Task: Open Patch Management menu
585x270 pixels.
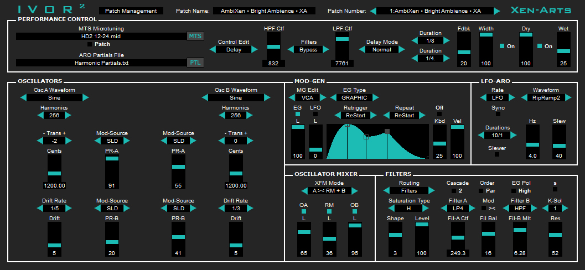Action: 131,11
